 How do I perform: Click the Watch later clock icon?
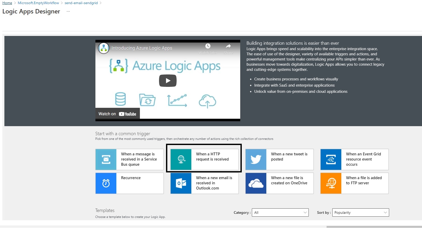(x=208, y=46)
